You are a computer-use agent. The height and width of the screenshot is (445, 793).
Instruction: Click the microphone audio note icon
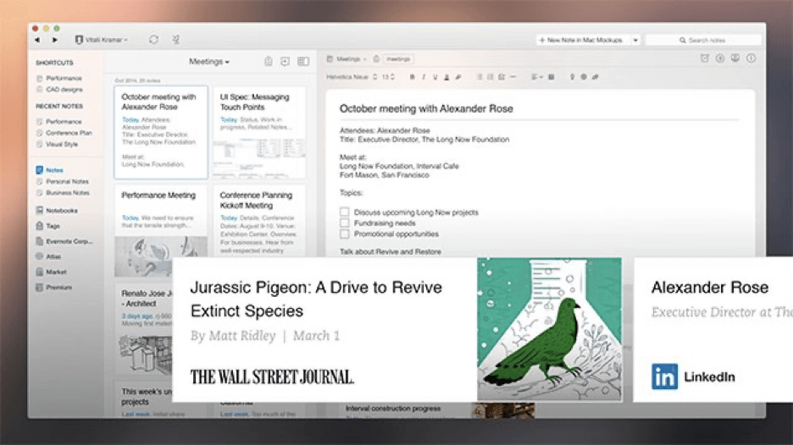pos(572,77)
